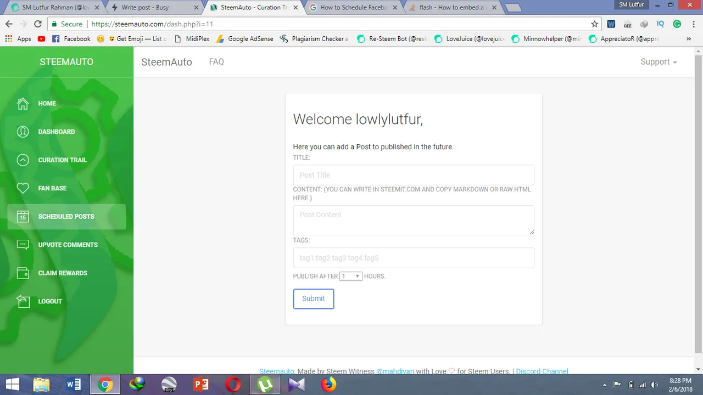Image resolution: width=703 pixels, height=395 pixels.
Task: Open the Apps bookmark shortcut
Action: (18, 39)
